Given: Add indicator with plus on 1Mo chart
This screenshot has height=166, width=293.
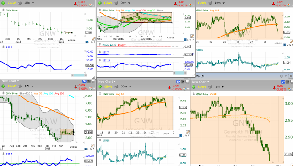Looking at the screenshot, I should coord(3,3).
